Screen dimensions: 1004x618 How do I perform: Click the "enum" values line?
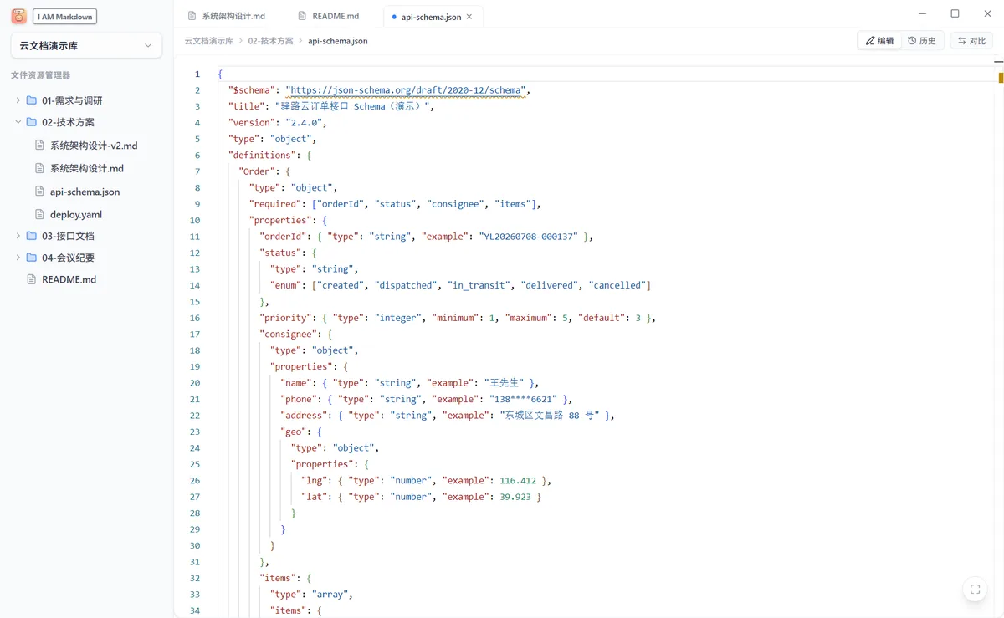(460, 285)
